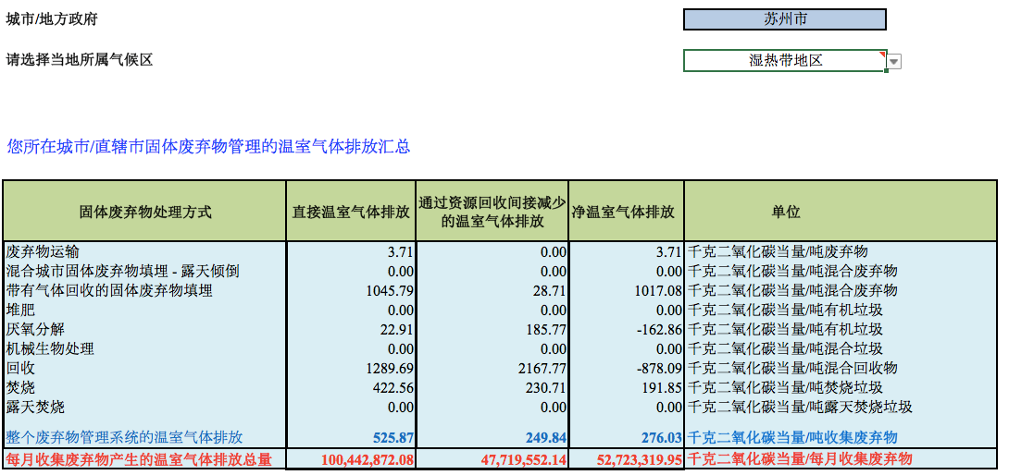Select the 湿热带地区 climate zone cell
Screen dimensions: 1009x475
point(784,61)
